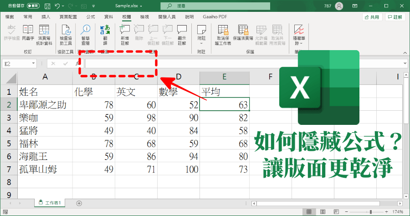
Task: Expand the formula bar chevron
Action: pyautogui.click(x=405, y=63)
